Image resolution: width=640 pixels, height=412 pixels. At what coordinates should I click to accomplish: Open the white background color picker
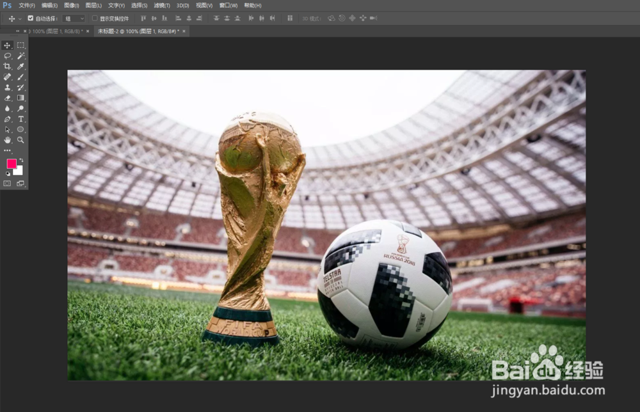19,171
